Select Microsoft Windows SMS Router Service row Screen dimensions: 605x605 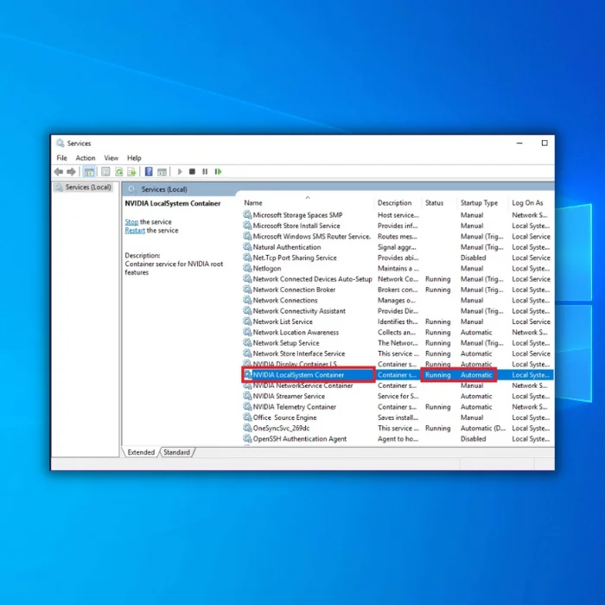click(398, 236)
